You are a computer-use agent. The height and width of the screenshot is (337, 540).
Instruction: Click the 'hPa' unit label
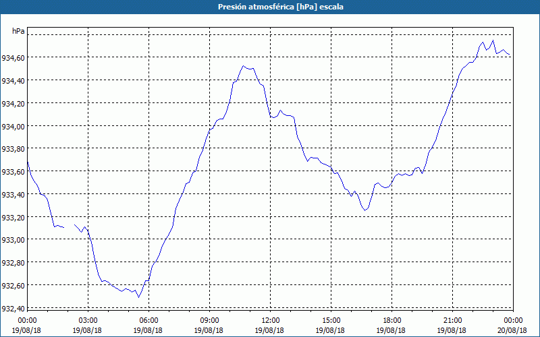(18, 31)
